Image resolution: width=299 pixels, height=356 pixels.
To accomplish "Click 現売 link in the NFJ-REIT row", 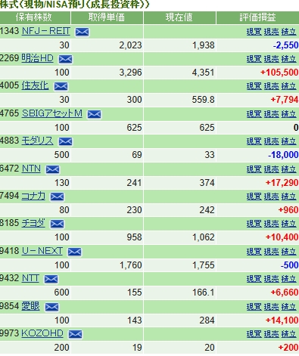I will tap(271, 32).
